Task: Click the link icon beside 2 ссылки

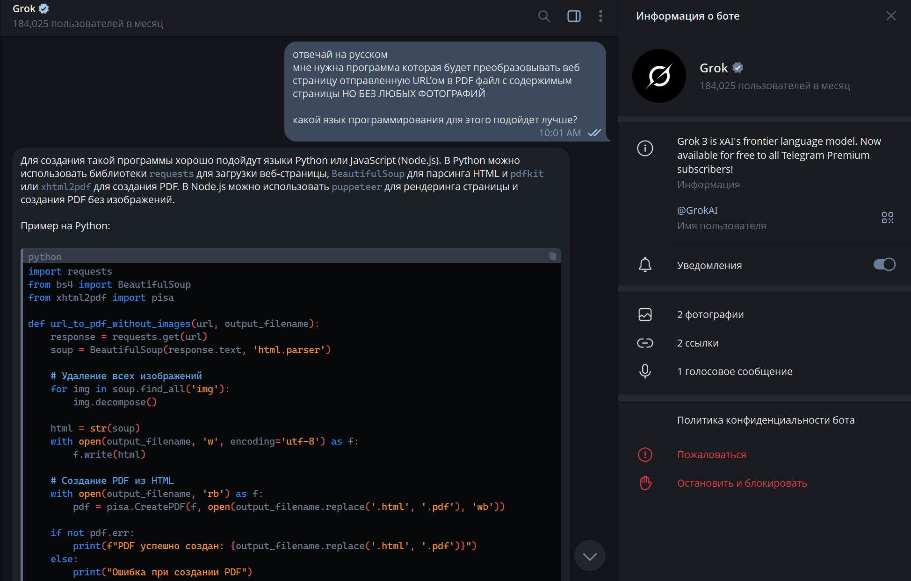Action: click(x=645, y=343)
